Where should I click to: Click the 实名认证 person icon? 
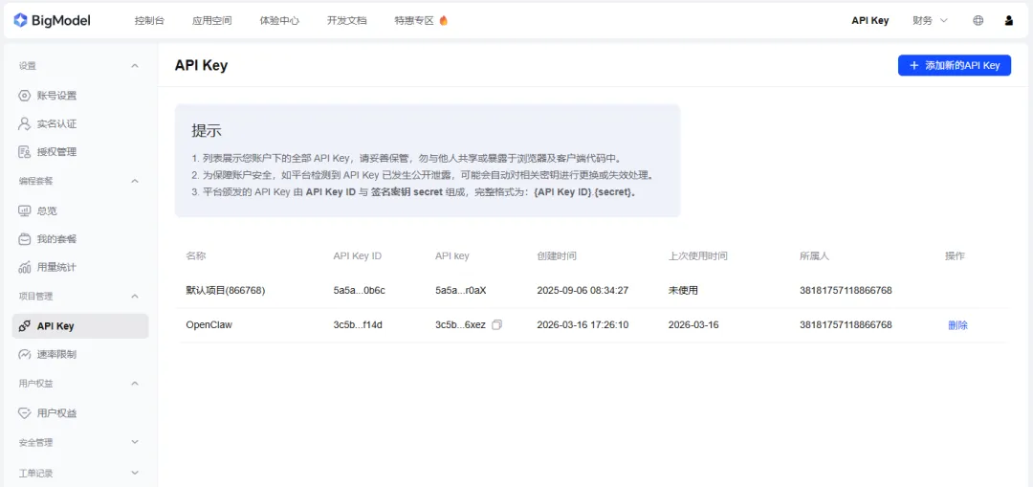[24, 123]
